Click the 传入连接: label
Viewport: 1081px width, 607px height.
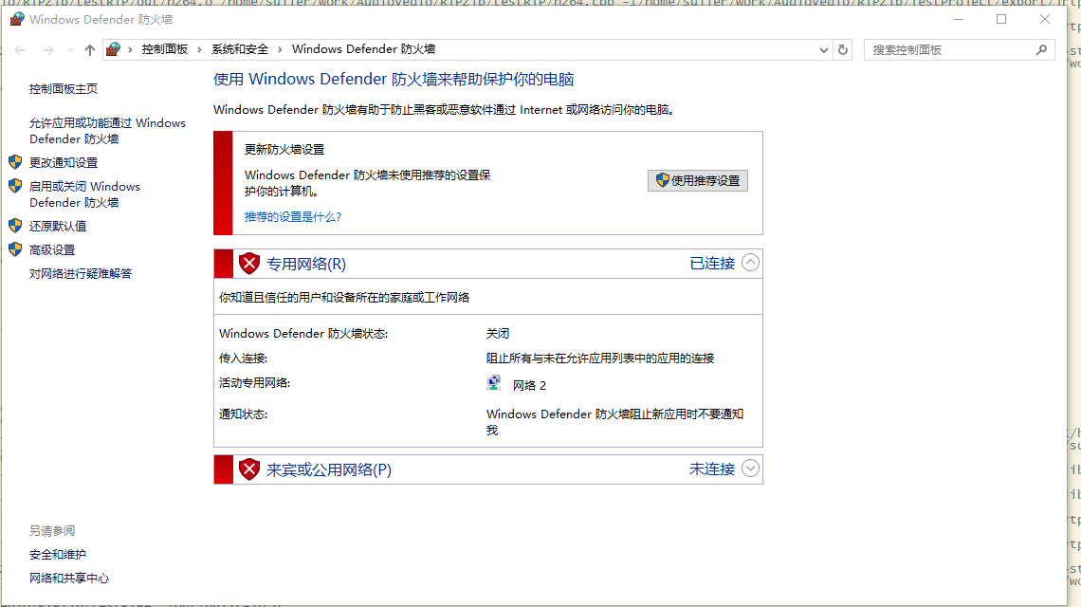244,359
